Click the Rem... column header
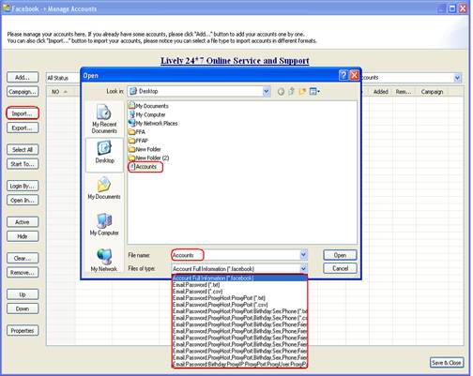 404,92
